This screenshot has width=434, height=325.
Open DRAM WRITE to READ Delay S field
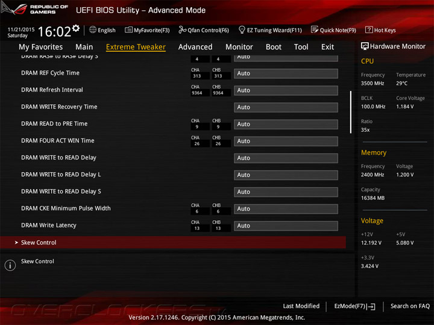point(286,192)
